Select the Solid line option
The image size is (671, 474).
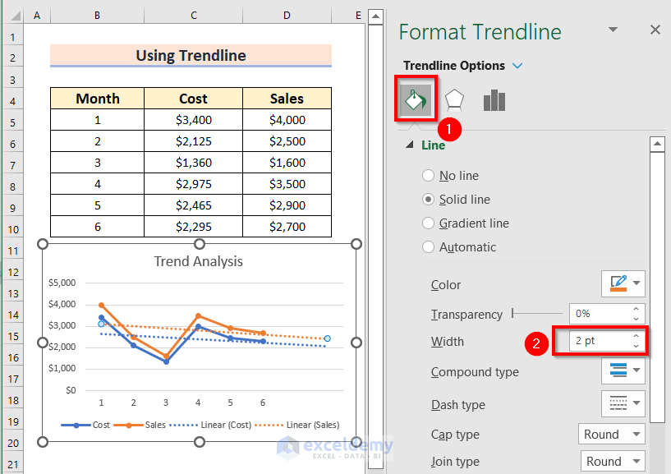click(x=428, y=200)
